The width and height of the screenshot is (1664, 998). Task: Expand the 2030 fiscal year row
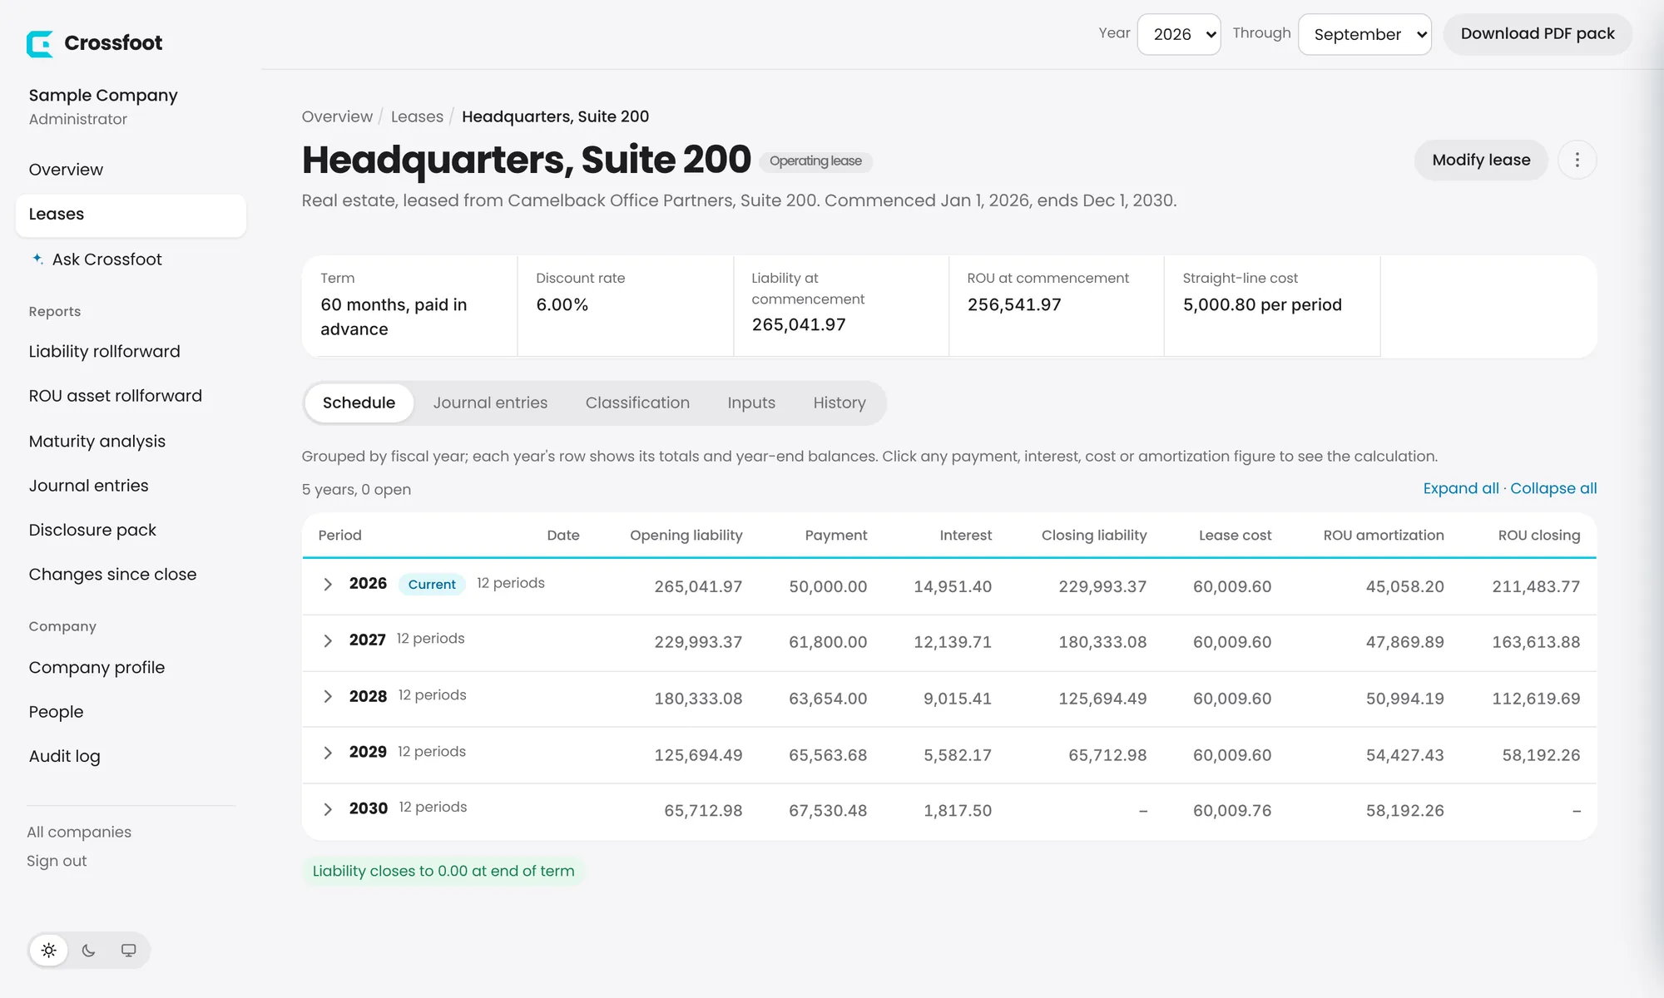point(328,809)
